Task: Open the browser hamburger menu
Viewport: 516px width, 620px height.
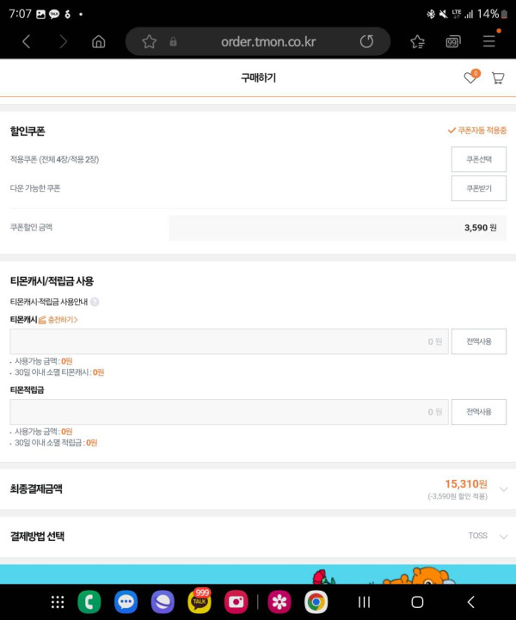Action: point(489,41)
